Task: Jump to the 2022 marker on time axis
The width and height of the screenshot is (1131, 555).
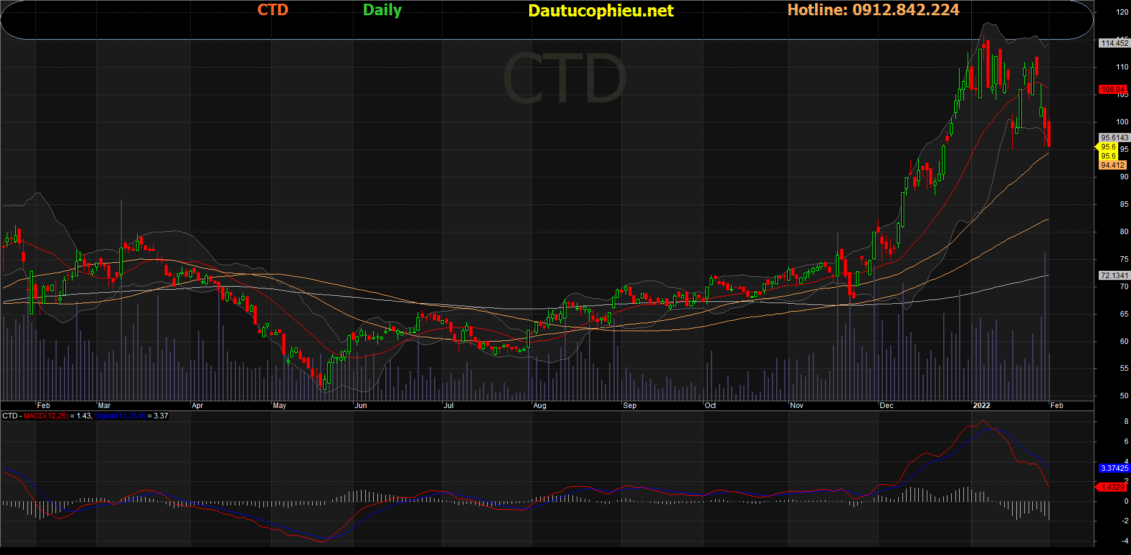Action: tap(981, 406)
